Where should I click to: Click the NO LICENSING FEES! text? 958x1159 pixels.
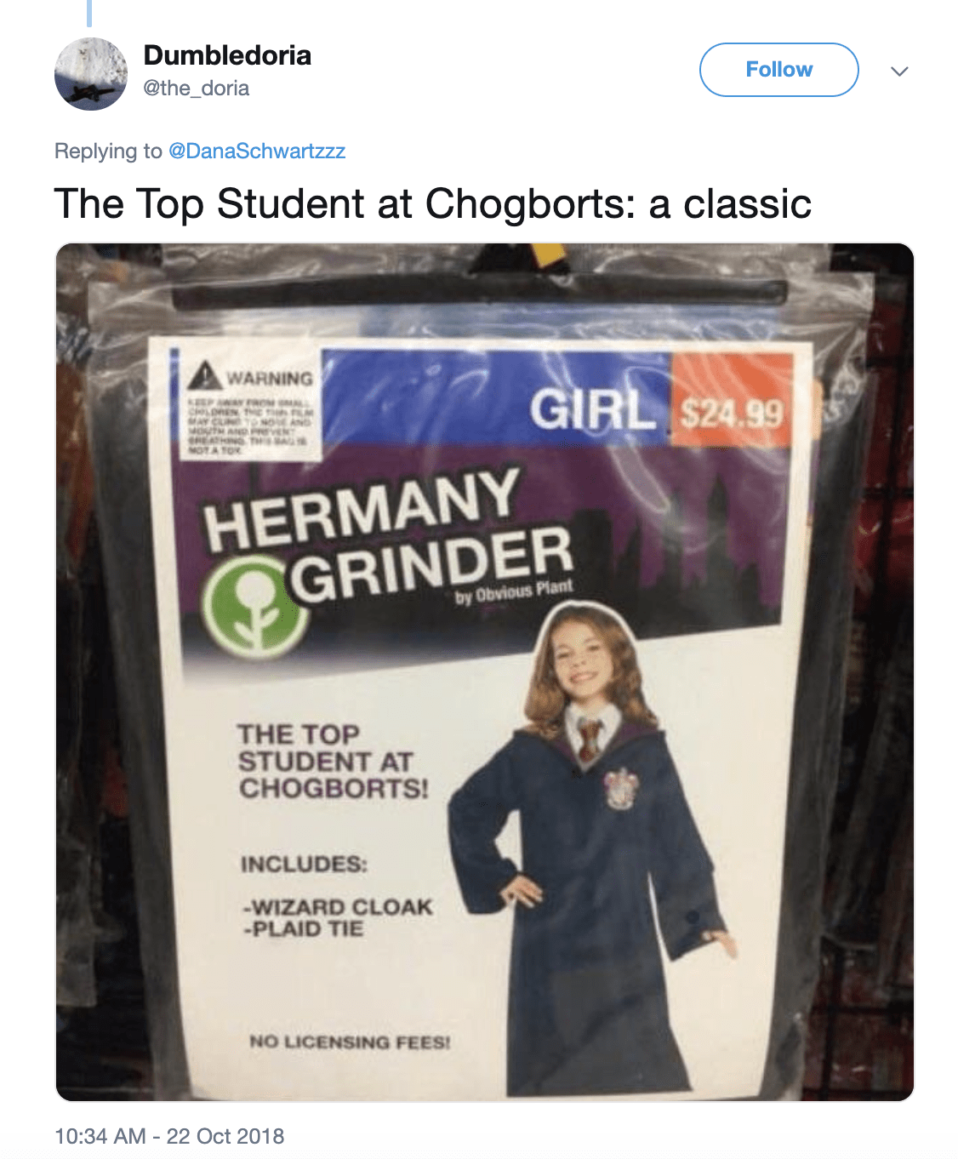click(350, 1042)
